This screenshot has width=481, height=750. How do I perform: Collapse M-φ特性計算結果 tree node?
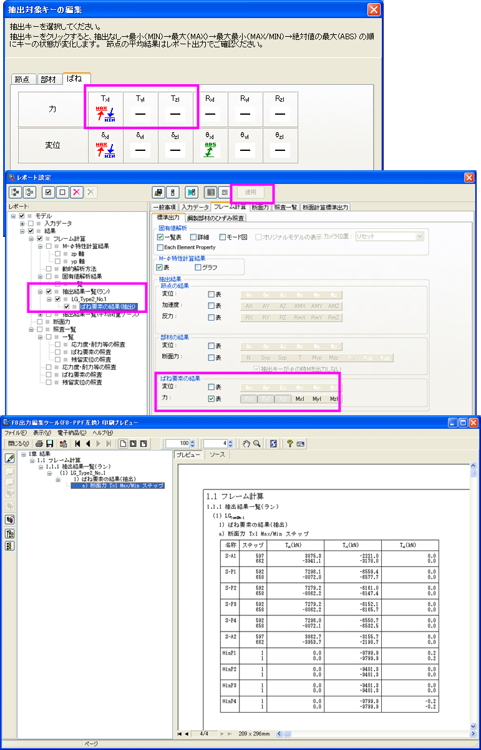(x=40, y=246)
